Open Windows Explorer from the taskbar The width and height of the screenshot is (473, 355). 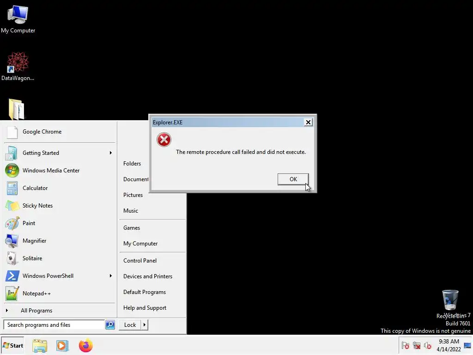[x=40, y=346]
